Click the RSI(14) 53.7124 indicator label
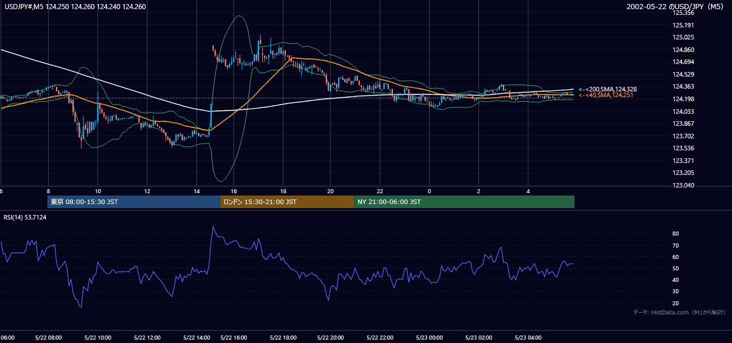Viewport: 732px width, 343px height. click(25, 217)
